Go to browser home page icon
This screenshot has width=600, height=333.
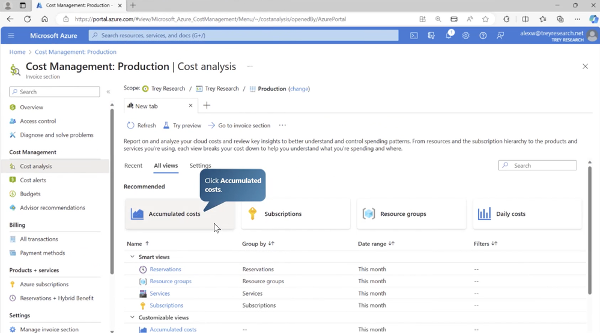pyautogui.click(x=44, y=19)
